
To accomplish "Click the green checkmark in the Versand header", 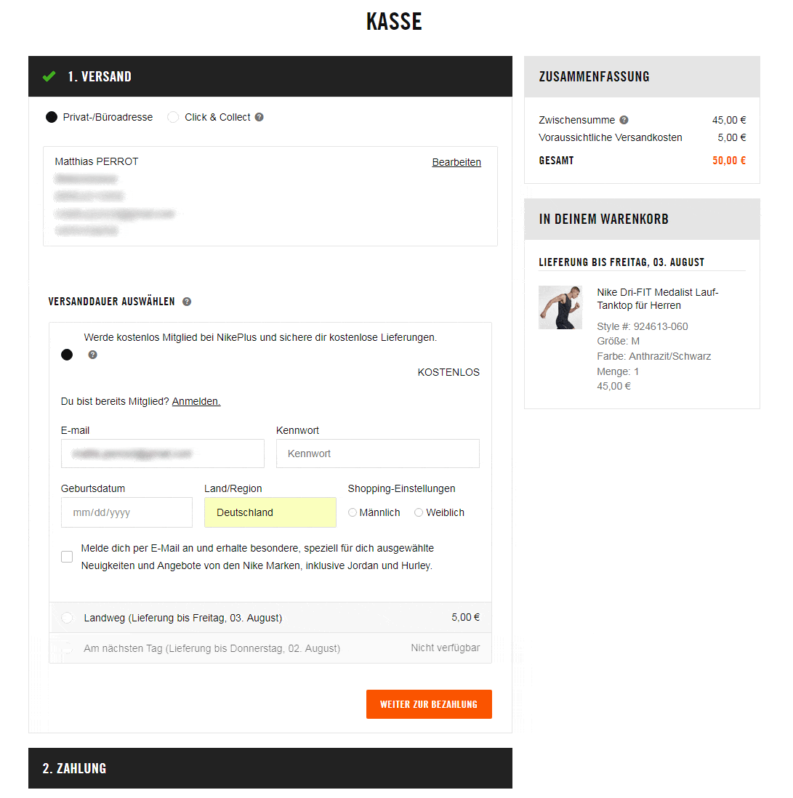I will click(49, 76).
